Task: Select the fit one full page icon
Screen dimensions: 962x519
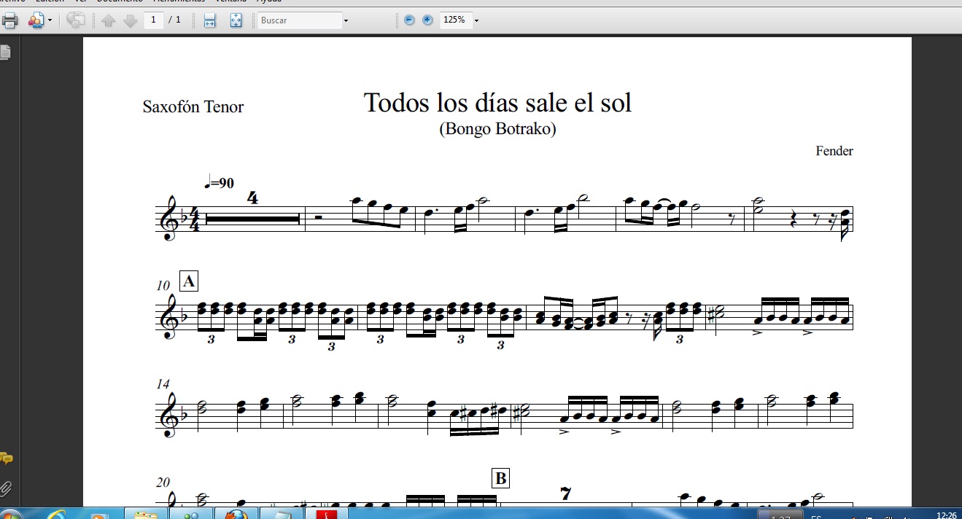Action: tap(236, 20)
